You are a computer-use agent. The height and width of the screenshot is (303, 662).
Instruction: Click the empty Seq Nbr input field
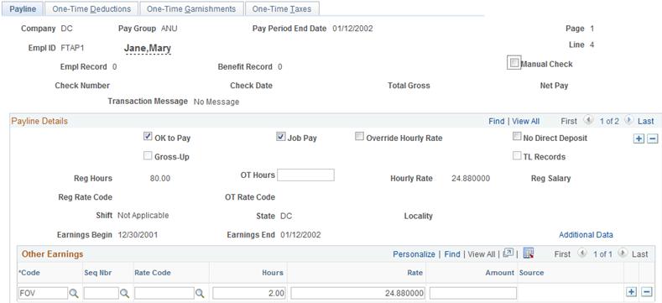tap(102, 293)
